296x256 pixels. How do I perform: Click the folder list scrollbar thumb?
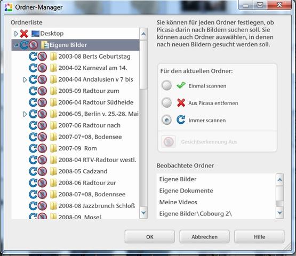click(143, 65)
